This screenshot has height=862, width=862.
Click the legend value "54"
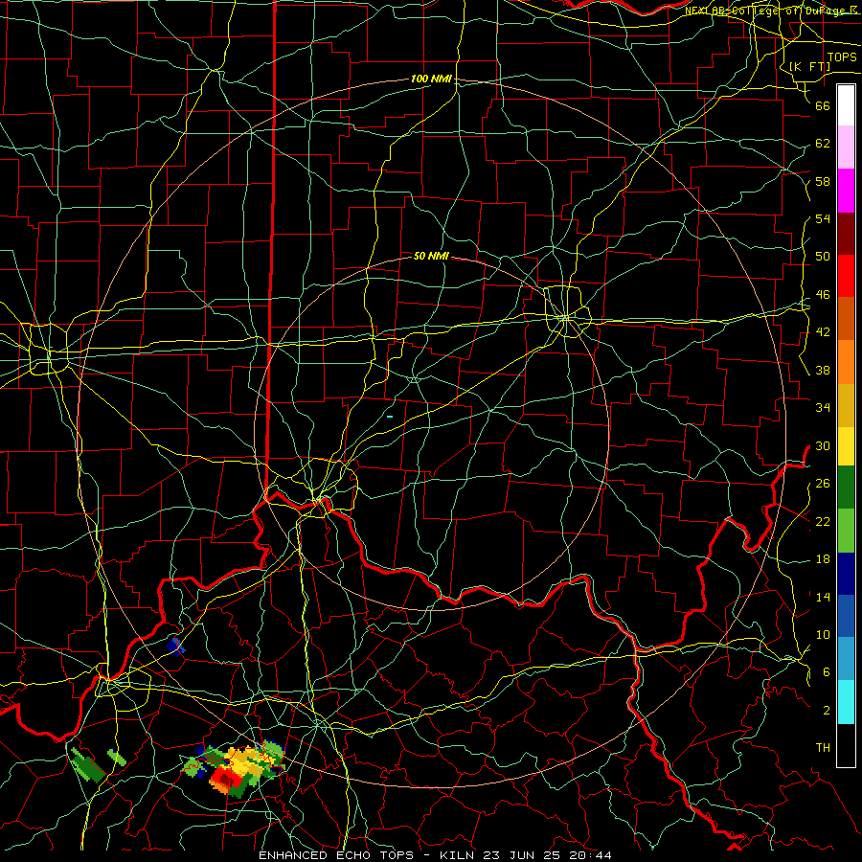click(823, 218)
